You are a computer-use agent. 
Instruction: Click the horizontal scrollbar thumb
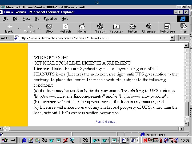[94, 129]
